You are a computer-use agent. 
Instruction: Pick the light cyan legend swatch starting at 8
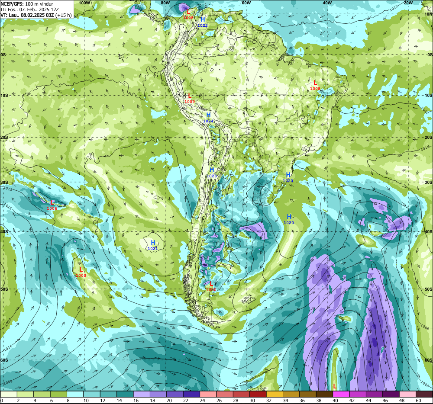(75, 394)
